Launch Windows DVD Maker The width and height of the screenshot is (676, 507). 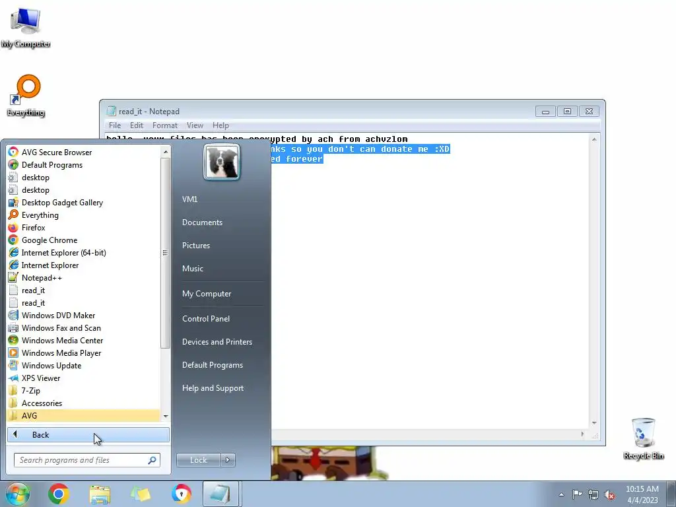click(x=83, y=315)
